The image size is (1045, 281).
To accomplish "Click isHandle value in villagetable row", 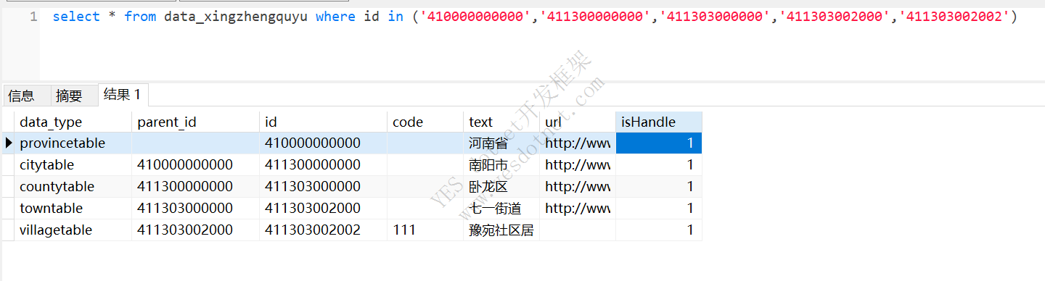I will [658, 230].
